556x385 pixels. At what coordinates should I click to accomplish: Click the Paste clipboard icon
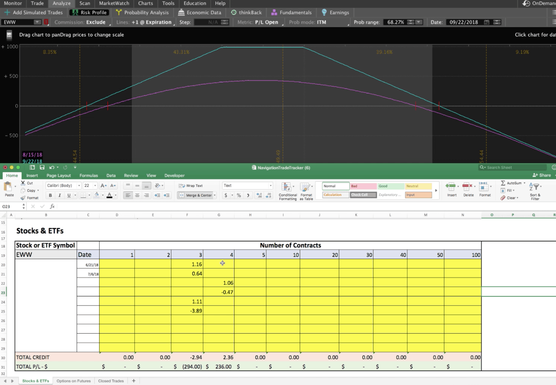[8, 187]
